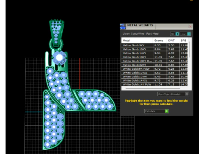
Task: Select the White Gold:9K PdW row
Action: click(x=155, y=69)
